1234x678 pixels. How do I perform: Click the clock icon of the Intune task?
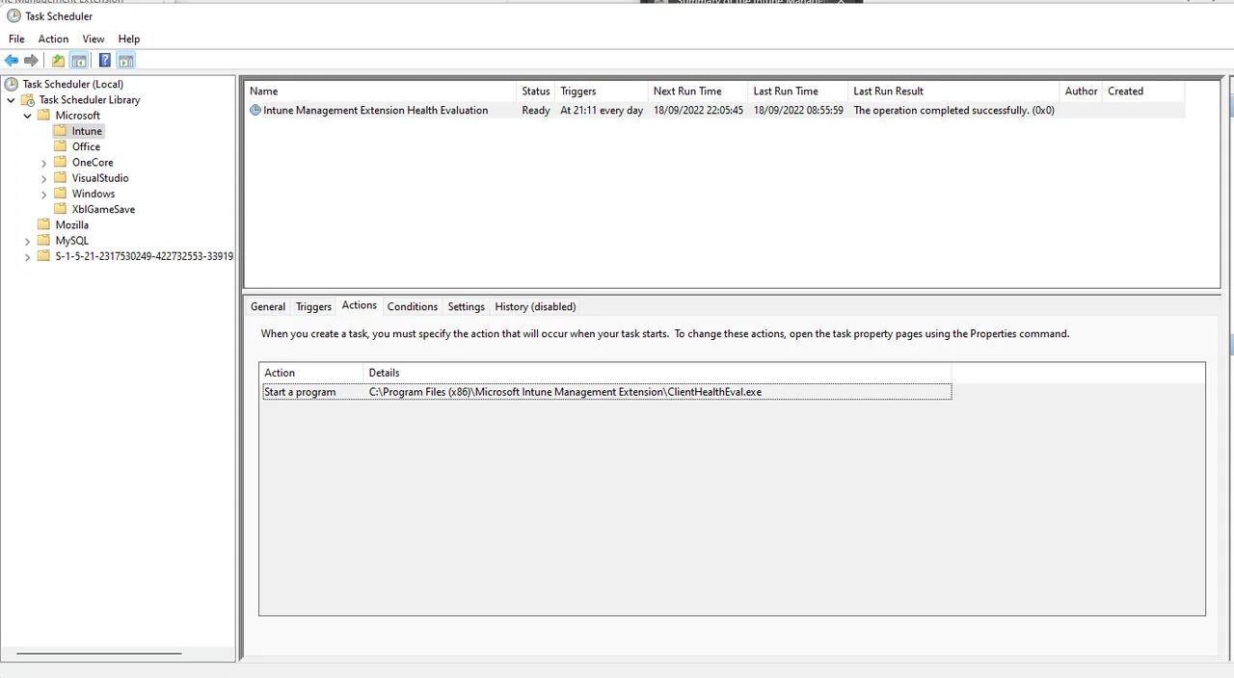tap(255, 110)
